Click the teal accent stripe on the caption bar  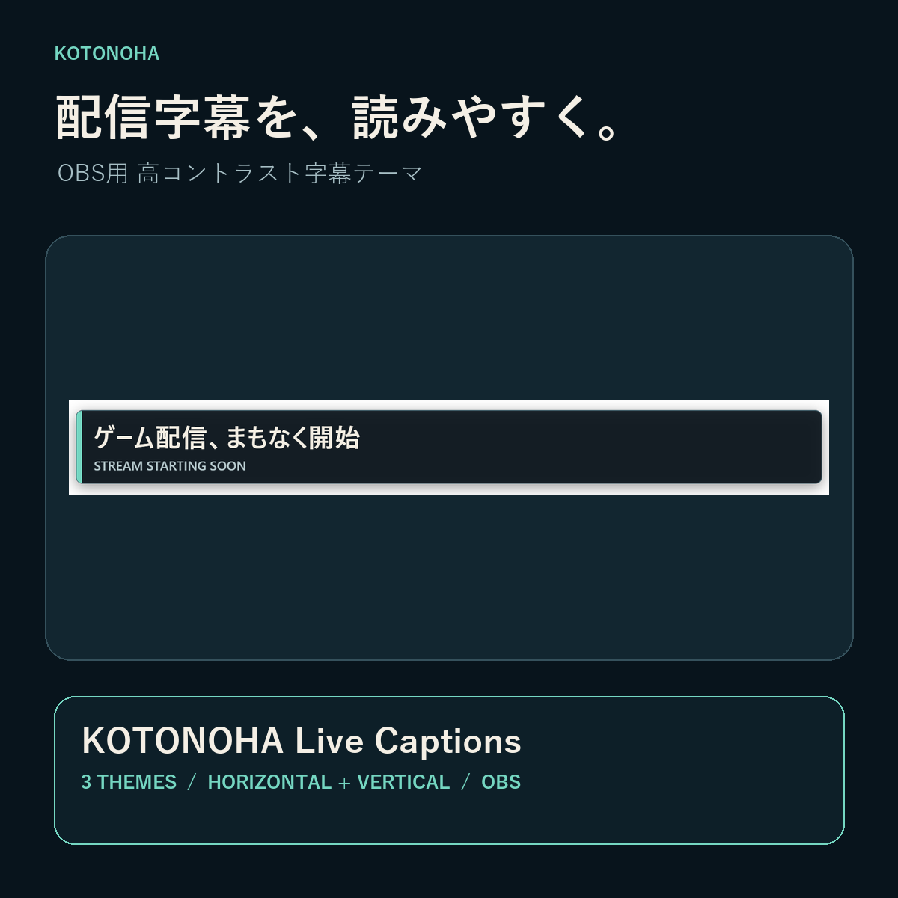click(x=79, y=447)
